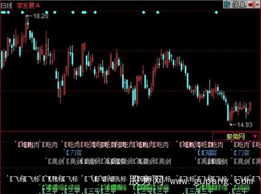
Task: Expand the dropdown beside the red arrow icon
Action: pyautogui.click(x=257, y=5)
